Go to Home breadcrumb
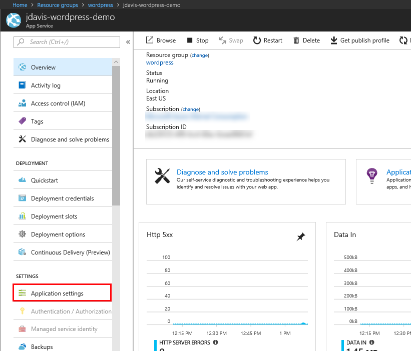 (20, 5)
